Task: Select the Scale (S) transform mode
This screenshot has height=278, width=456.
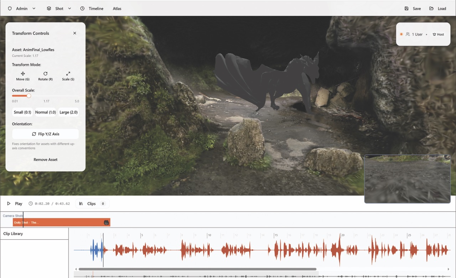Action: 68,76
